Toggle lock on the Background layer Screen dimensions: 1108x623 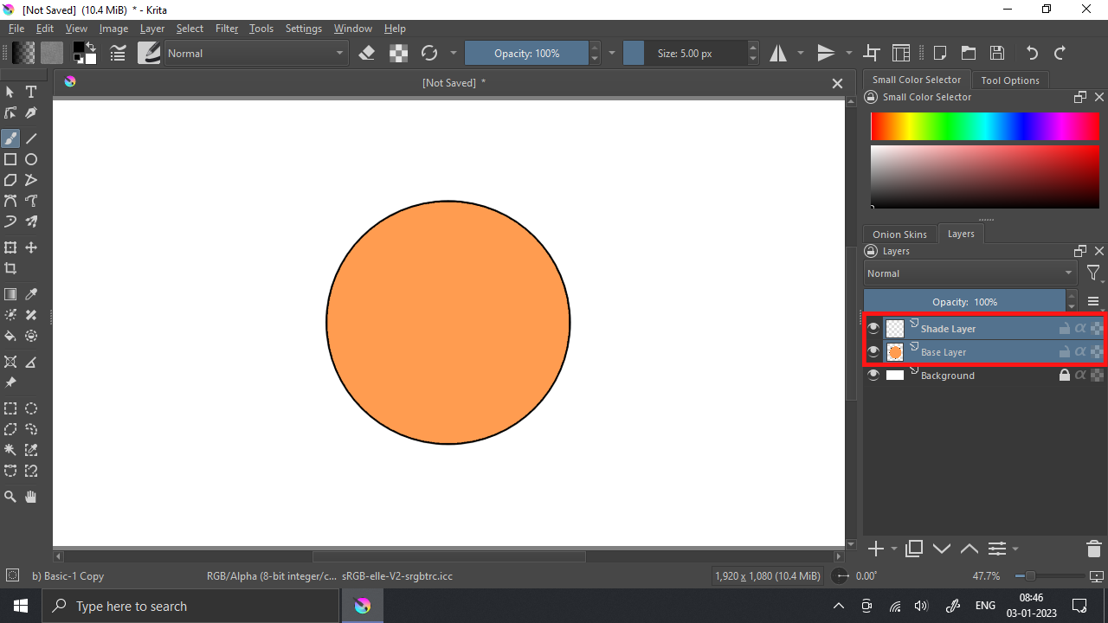(1065, 375)
